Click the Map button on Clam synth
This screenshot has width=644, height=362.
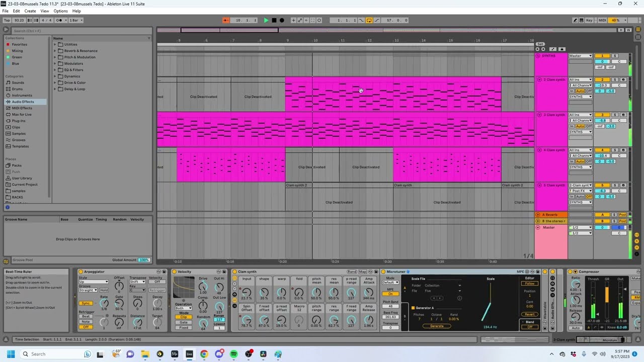click(362, 271)
